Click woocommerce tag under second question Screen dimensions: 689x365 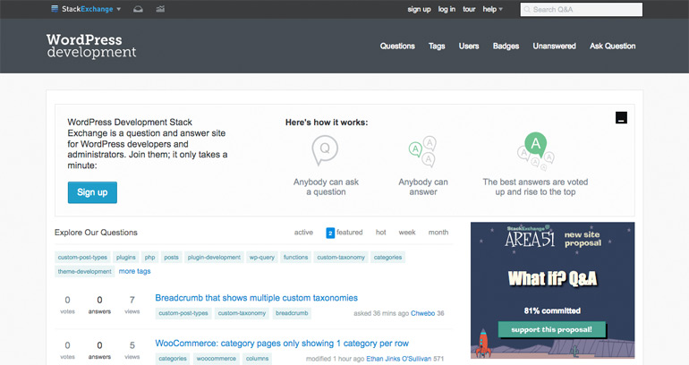(x=217, y=359)
